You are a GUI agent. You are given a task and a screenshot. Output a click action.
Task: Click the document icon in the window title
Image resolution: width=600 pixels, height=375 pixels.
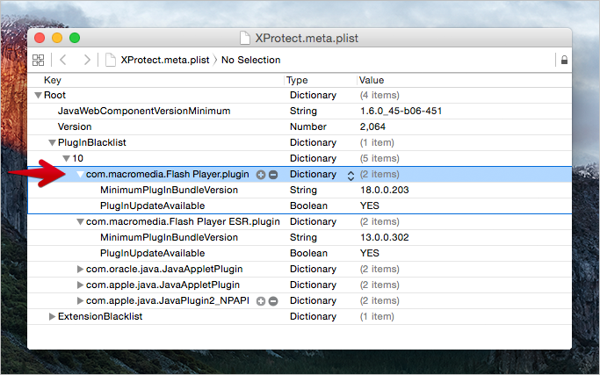tap(245, 38)
